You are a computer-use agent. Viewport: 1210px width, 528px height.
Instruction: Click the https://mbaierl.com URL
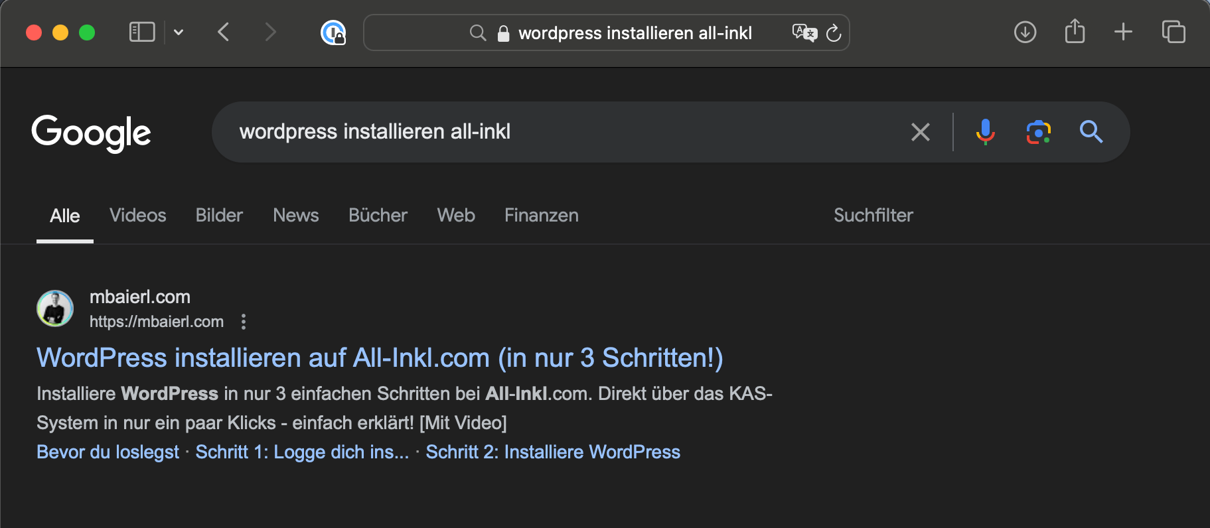pos(157,322)
